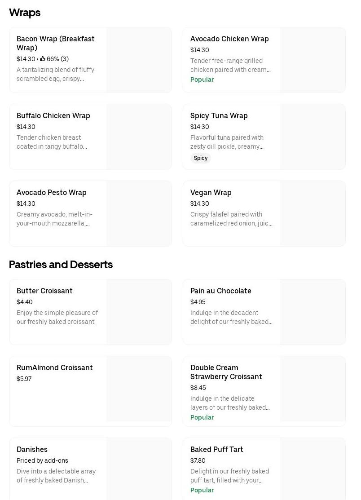
Task: Click the Popular tag under Avocado Chicken Wrap
Action: coord(202,80)
